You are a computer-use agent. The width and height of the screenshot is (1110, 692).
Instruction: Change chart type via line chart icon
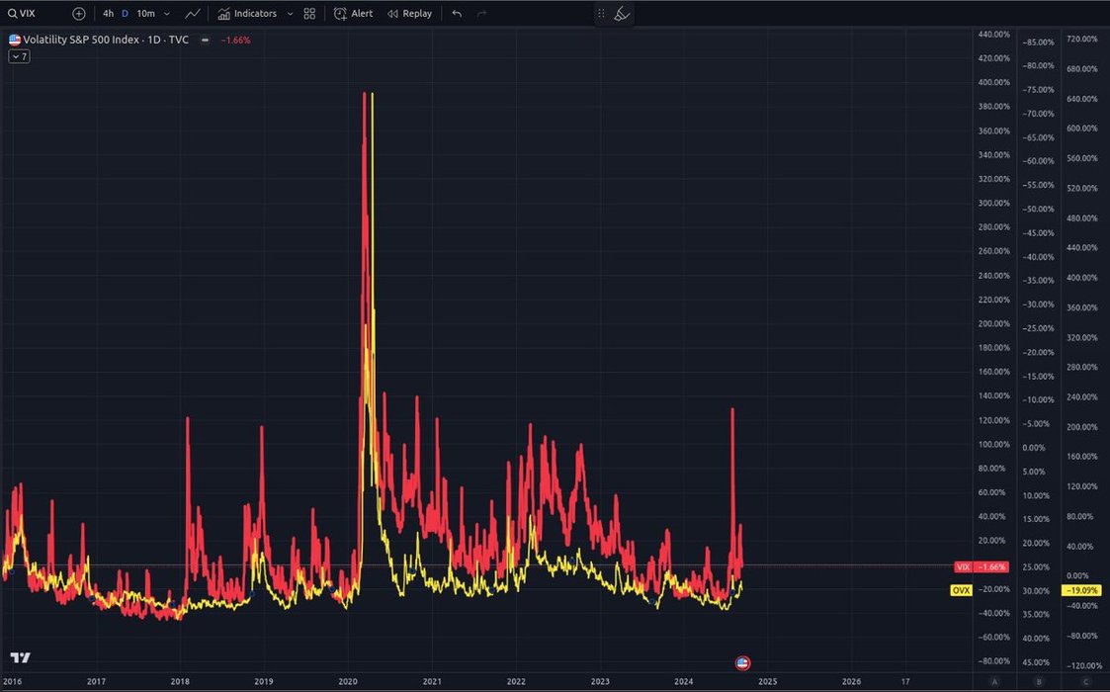(193, 14)
